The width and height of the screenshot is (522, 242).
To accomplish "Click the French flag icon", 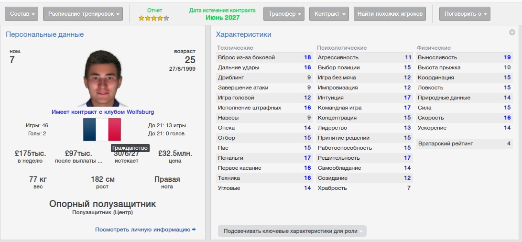I will click(102, 129).
